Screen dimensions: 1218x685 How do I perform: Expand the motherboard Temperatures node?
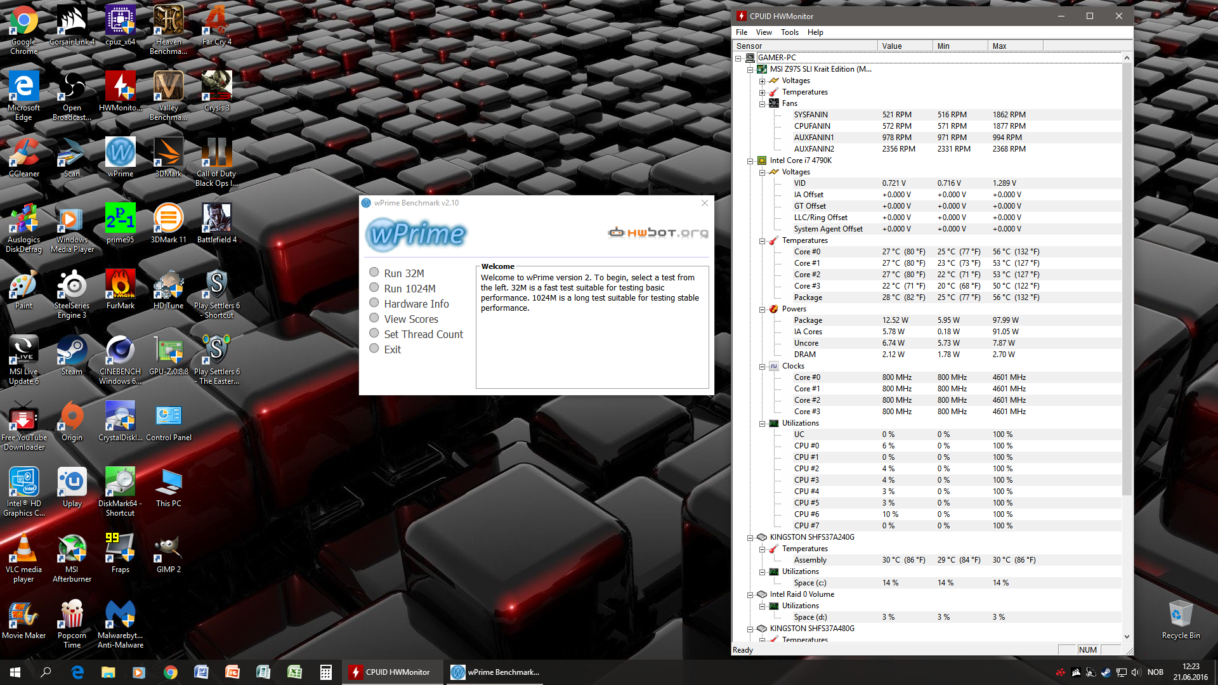tap(763, 92)
